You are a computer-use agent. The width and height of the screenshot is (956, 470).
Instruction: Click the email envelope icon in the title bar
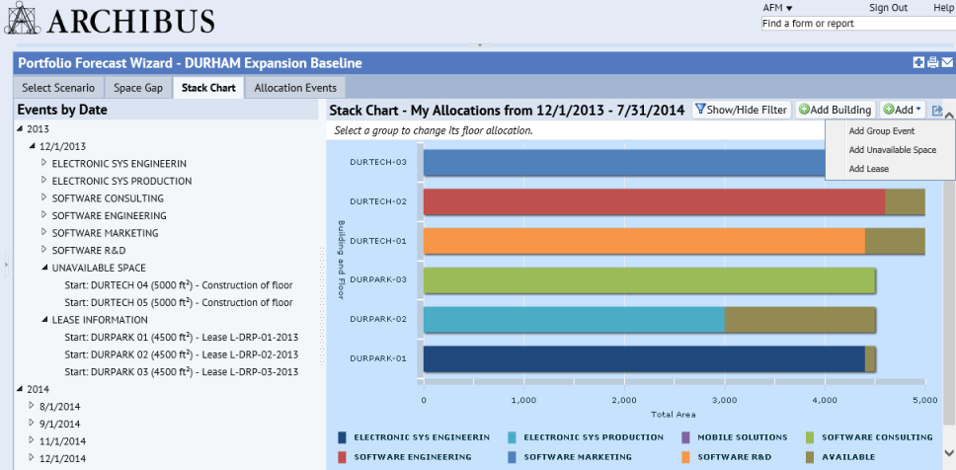(947, 62)
